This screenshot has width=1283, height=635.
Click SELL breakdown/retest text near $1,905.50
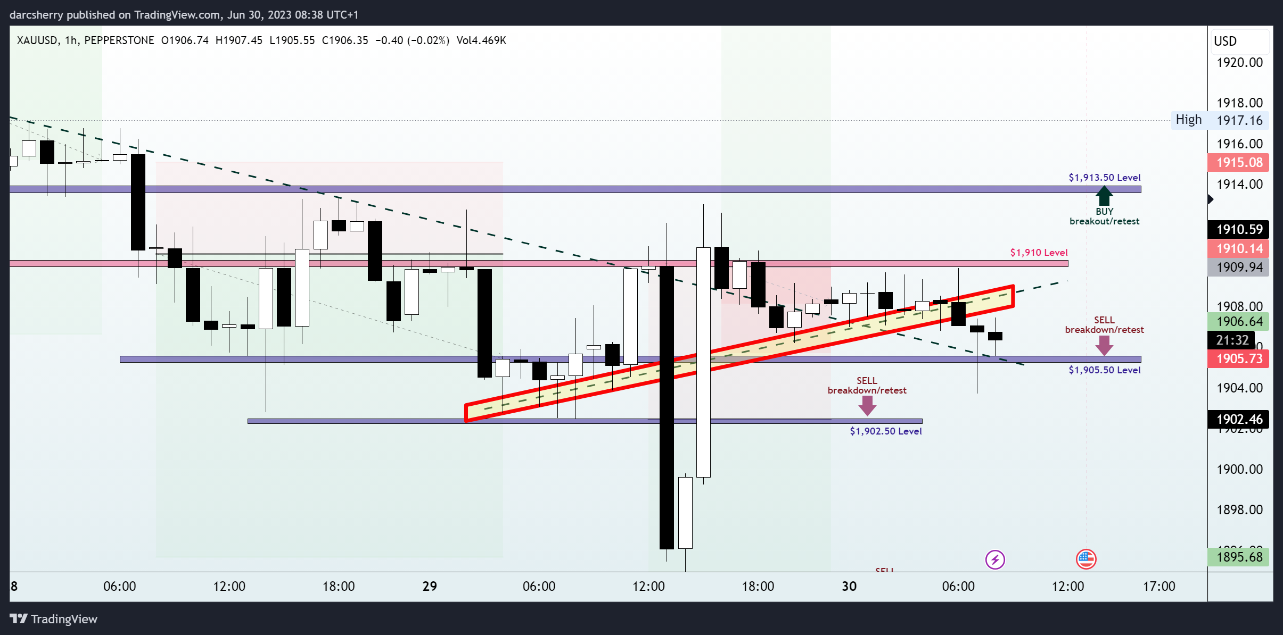click(x=1104, y=325)
